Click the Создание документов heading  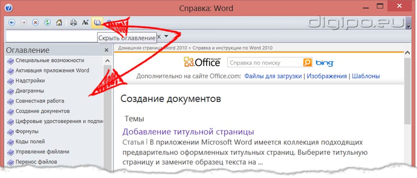pos(171,99)
